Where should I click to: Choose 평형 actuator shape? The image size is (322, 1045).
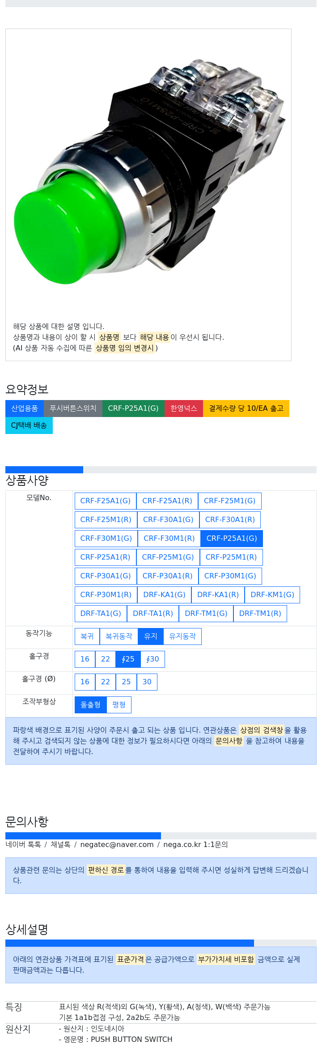(x=119, y=705)
